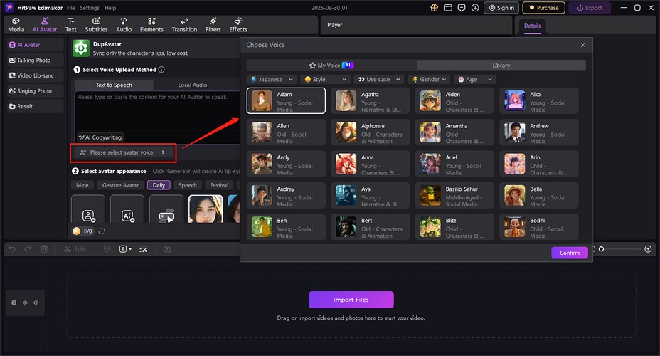Image resolution: width=660 pixels, height=356 pixels.
Task: Click the Filters toolbar icon
Action: pyautogui.click(x=213, y=25)
